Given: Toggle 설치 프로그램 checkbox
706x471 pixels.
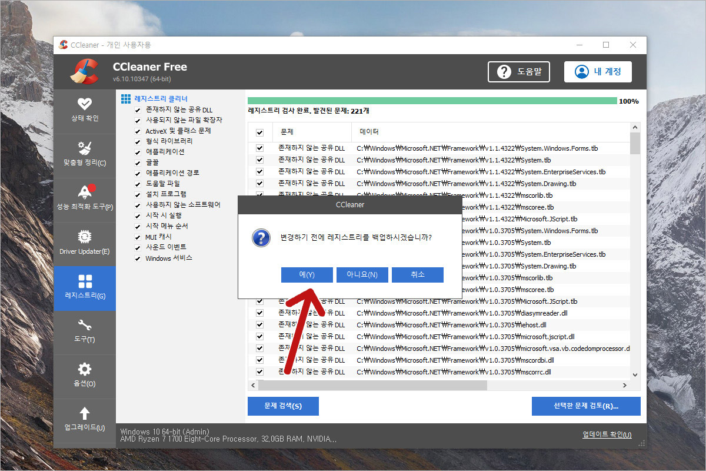Looking at the screenshot, I should (137, 194).
